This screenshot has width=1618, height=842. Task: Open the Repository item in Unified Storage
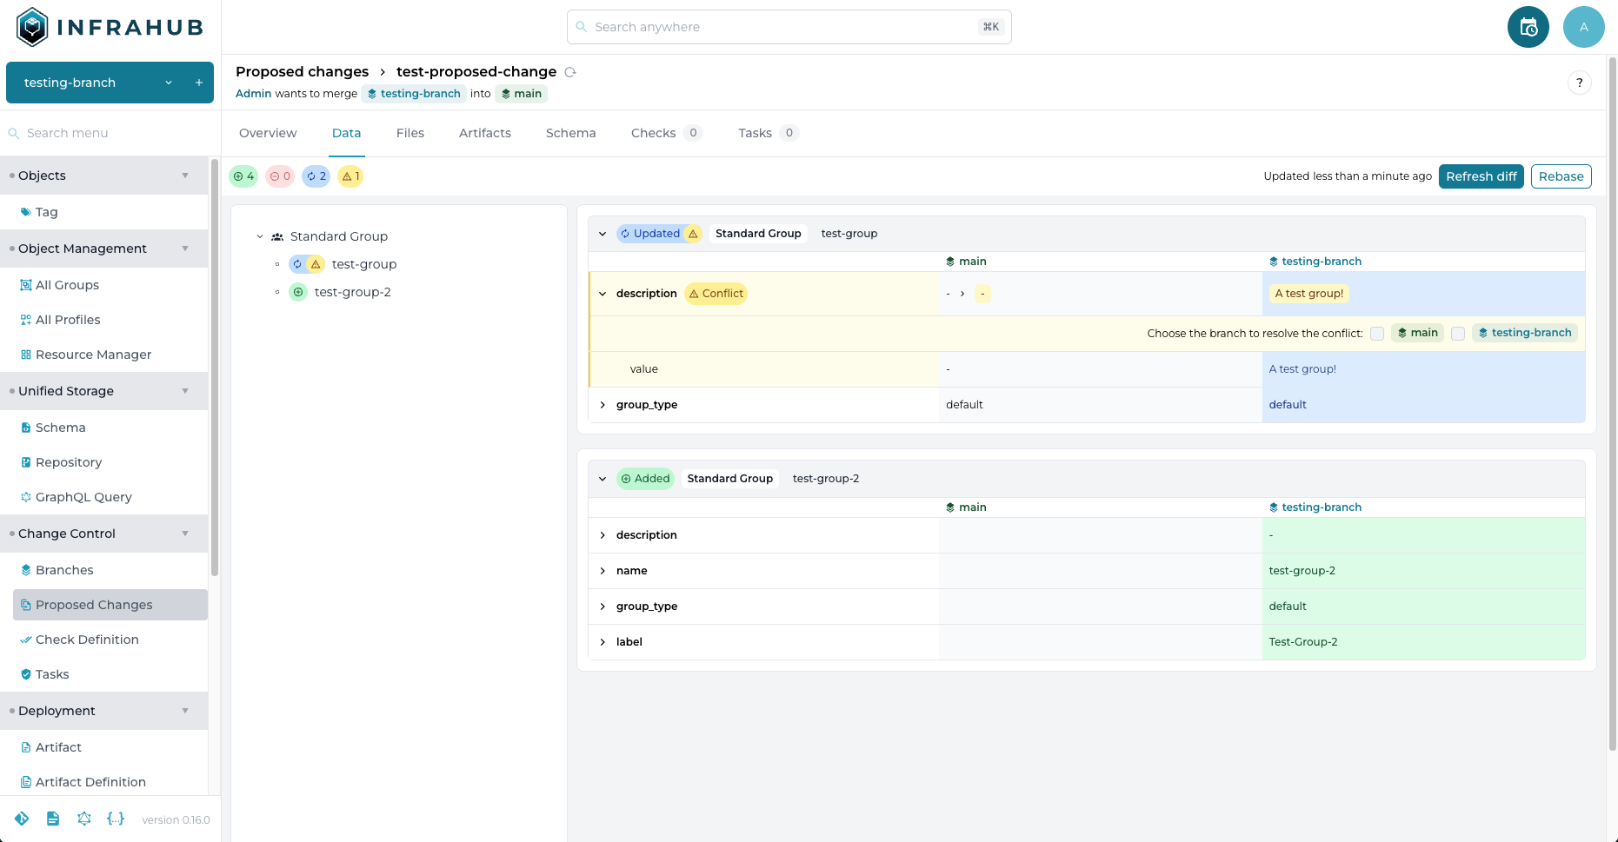pyautogui.click(x=70, y=462)
